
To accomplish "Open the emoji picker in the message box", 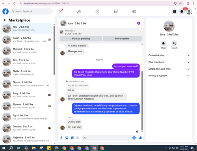I will tap(134, 138).
